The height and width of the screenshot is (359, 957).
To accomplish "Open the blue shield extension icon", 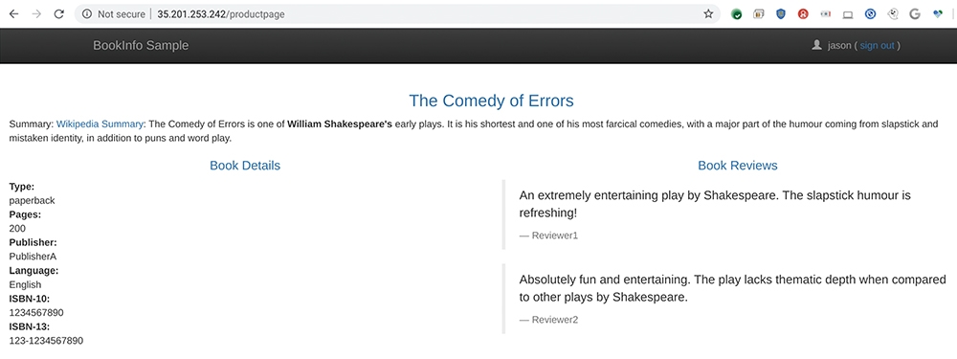I will [x=781, y=14].
